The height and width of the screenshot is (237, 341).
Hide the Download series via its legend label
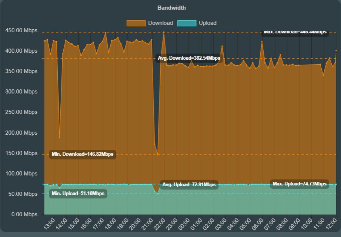pyautogui.click(x=160, y=23)
